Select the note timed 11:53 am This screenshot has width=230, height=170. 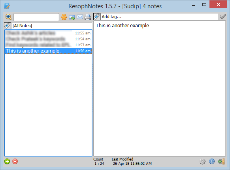[48, 45]
